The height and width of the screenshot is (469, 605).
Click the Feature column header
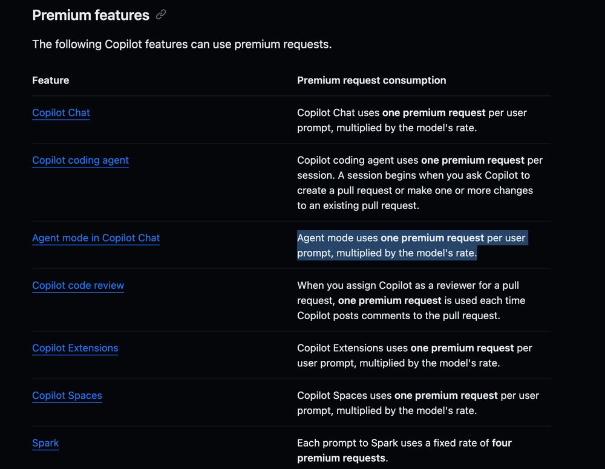click(51, 80)
